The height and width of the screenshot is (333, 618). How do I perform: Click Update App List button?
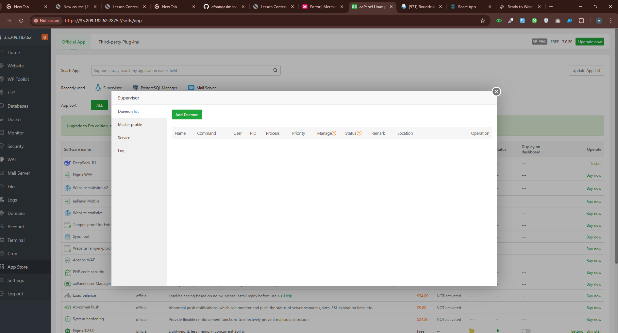586,70
